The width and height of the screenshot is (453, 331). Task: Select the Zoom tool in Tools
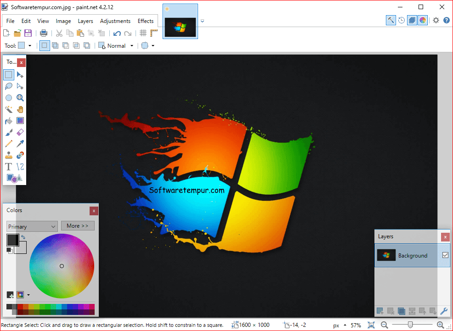pos(20,98)
